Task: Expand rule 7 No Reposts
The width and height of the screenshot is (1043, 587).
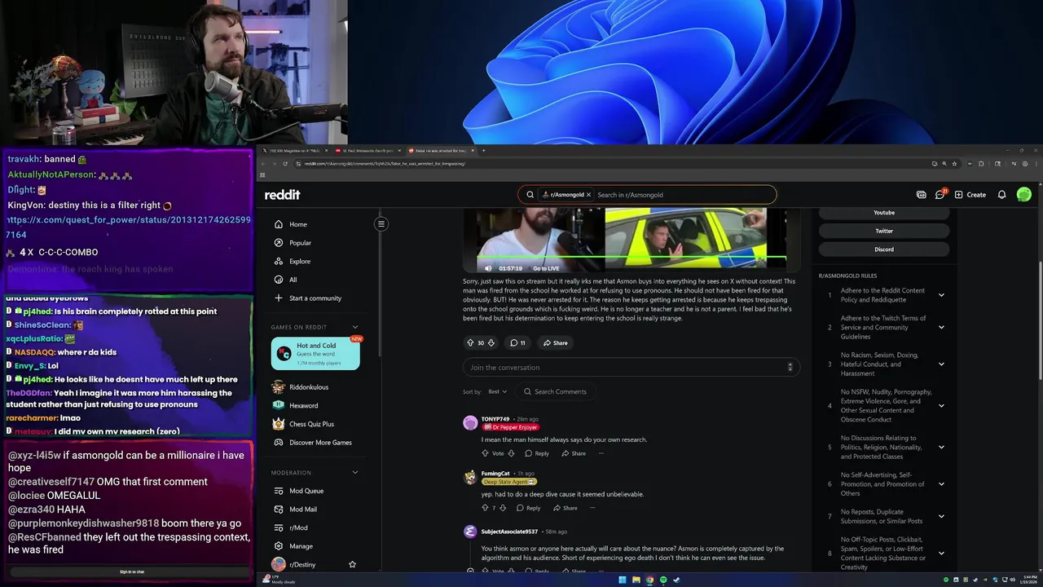Action: [x=941, y=516]
